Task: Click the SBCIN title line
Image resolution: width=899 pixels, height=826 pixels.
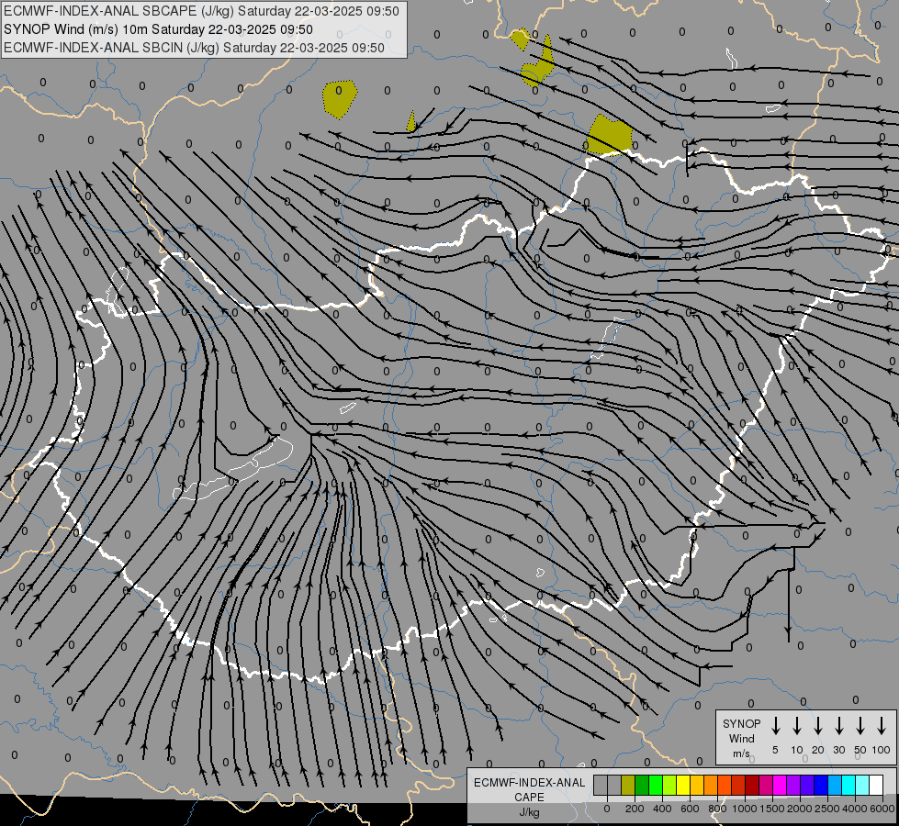Action: (194, 48)
